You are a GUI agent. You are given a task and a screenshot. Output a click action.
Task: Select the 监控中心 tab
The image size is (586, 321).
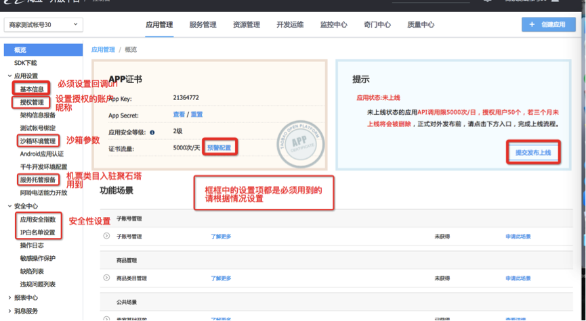tap(333, 24)
